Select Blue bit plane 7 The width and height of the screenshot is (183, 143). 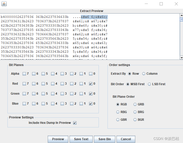(24, 104)
